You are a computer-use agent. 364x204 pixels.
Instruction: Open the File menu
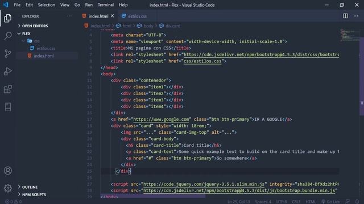(x=17, y=5)
